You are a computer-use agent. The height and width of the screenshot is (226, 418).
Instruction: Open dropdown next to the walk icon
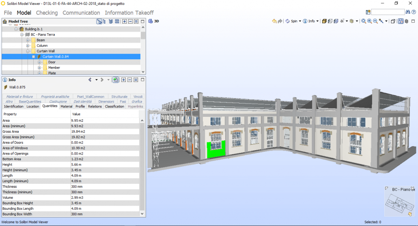[347, 21]
